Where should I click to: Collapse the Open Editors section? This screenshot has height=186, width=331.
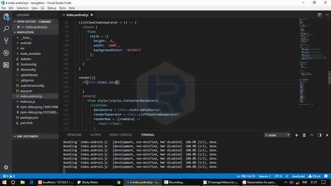(x=35, y=22)
